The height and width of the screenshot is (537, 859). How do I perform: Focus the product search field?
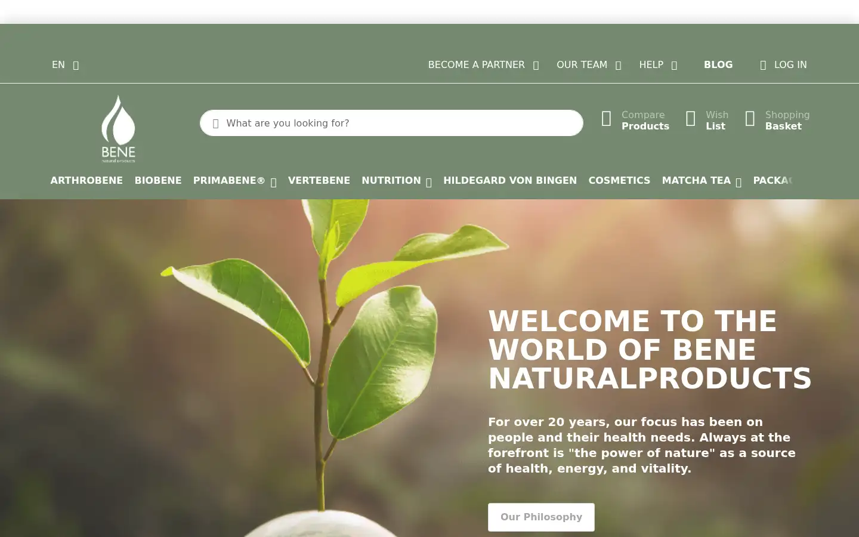[391, 123]
